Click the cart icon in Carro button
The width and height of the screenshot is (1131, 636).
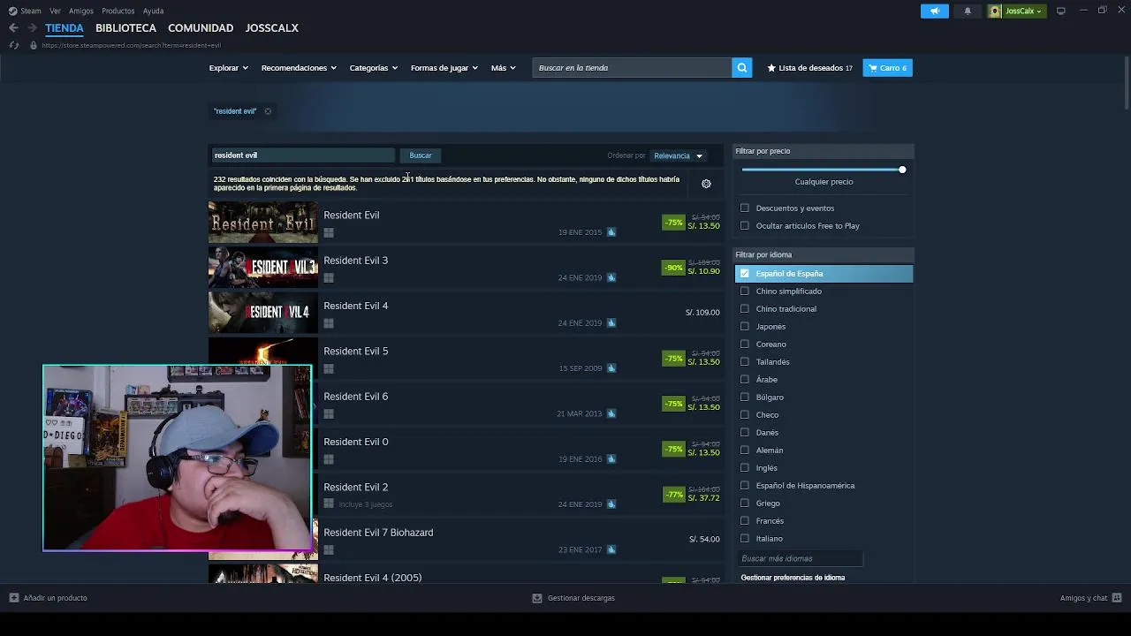click(873, 68)
